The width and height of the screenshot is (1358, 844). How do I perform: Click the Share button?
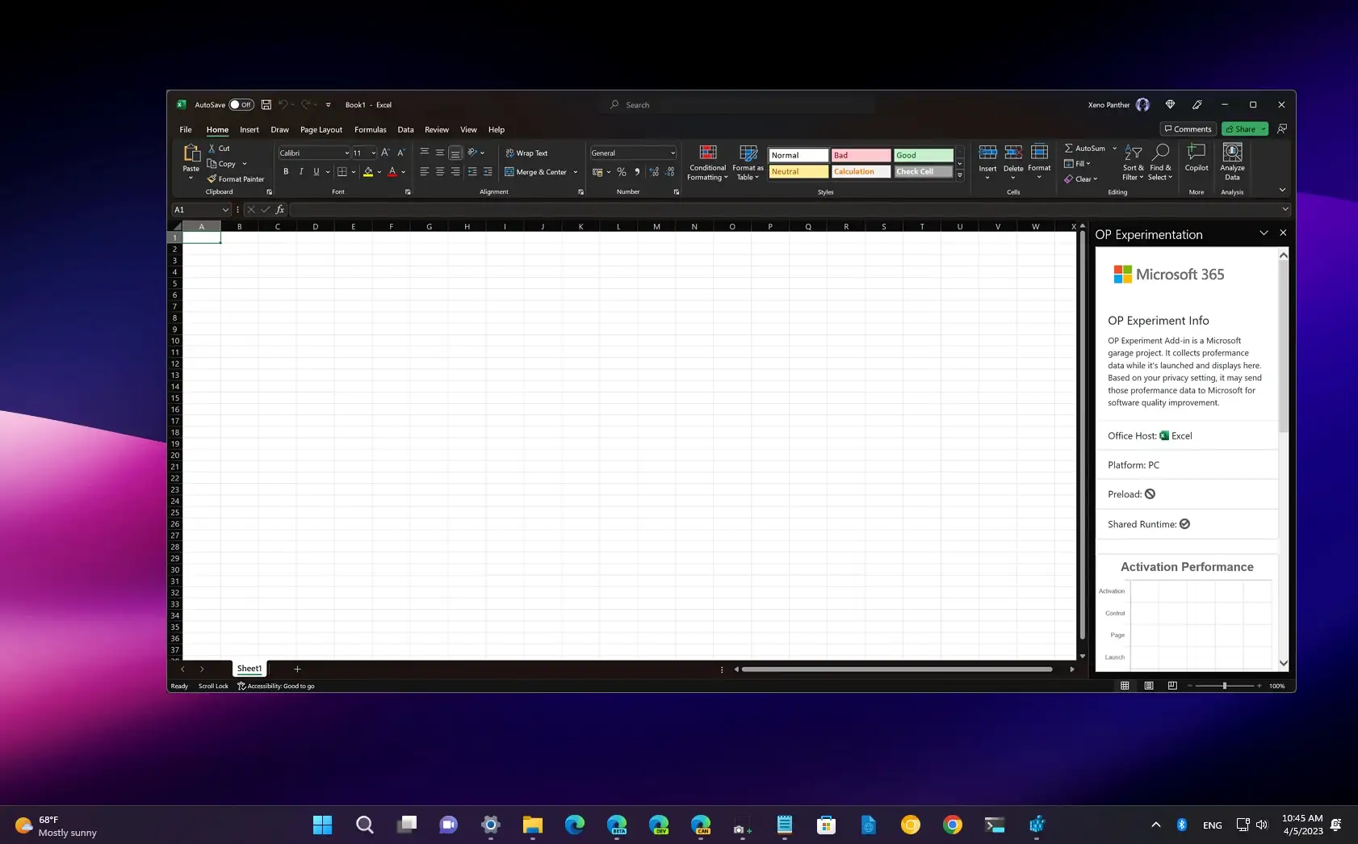(x=1241, y=128)
